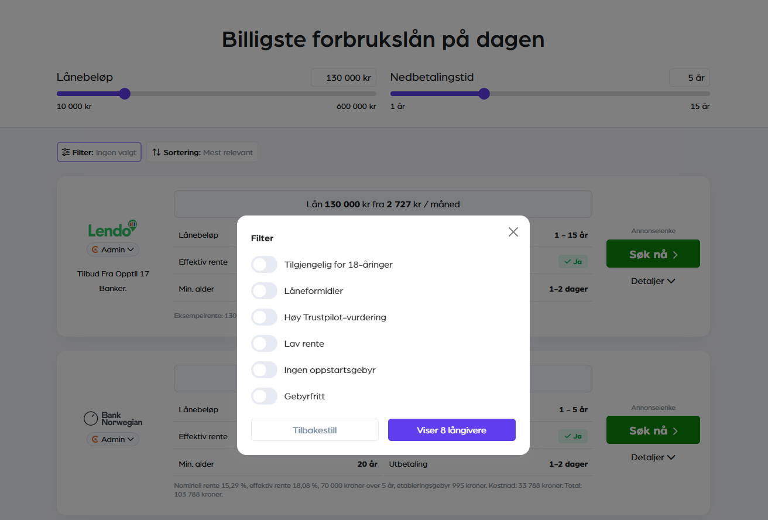Click the Lendo logo
Screen dimensions: 768x520
point(112,228)
